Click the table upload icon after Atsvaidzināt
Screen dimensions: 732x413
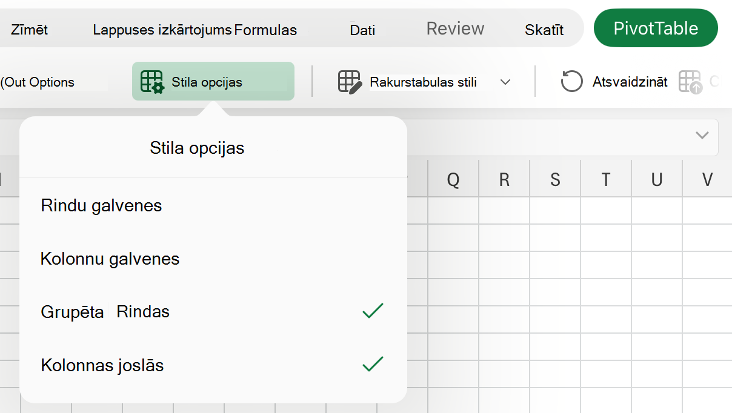pyautogui.click(x=690, y=82)
